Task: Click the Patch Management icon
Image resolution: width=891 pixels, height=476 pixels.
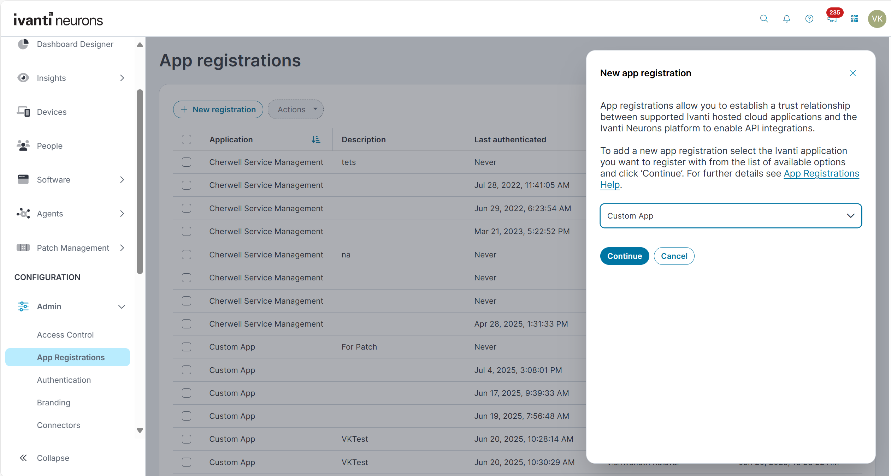Action: 23,248
